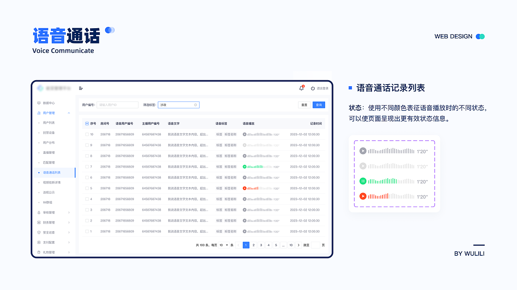Open 用户分布 in the sidebar
This screenshot has height=290, width=517.
coord(49,143)
